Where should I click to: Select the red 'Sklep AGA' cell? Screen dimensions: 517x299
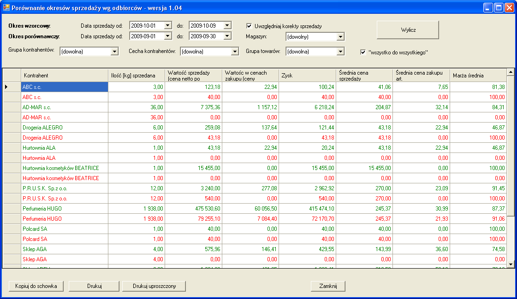point(65,259)
